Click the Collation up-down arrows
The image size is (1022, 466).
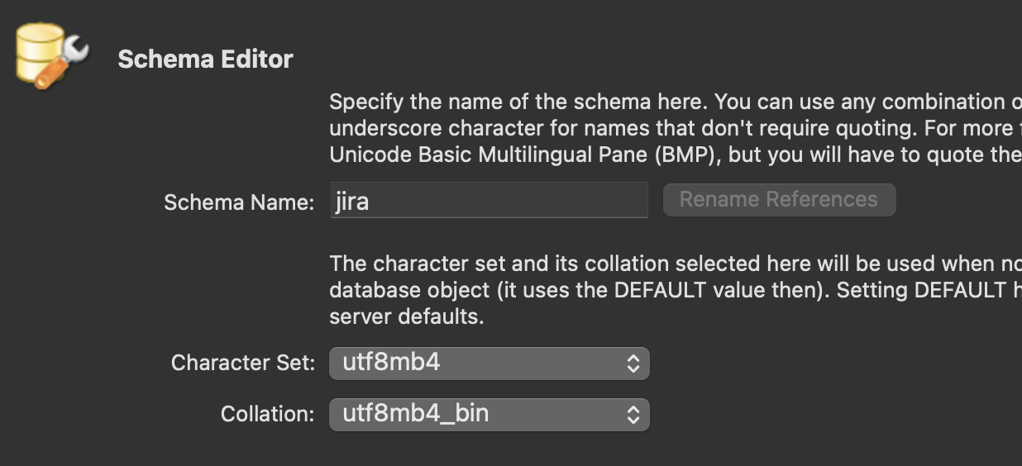tap(633, 415)
